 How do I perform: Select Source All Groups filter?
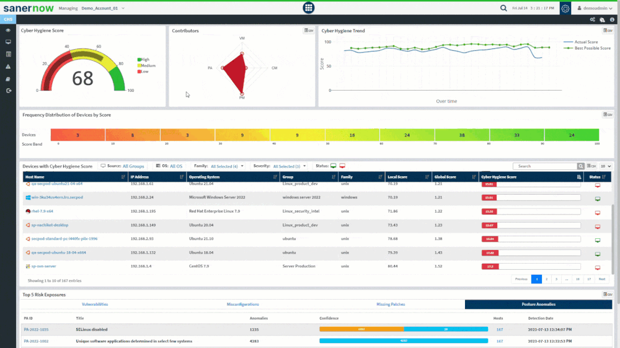tap(133, 166)
